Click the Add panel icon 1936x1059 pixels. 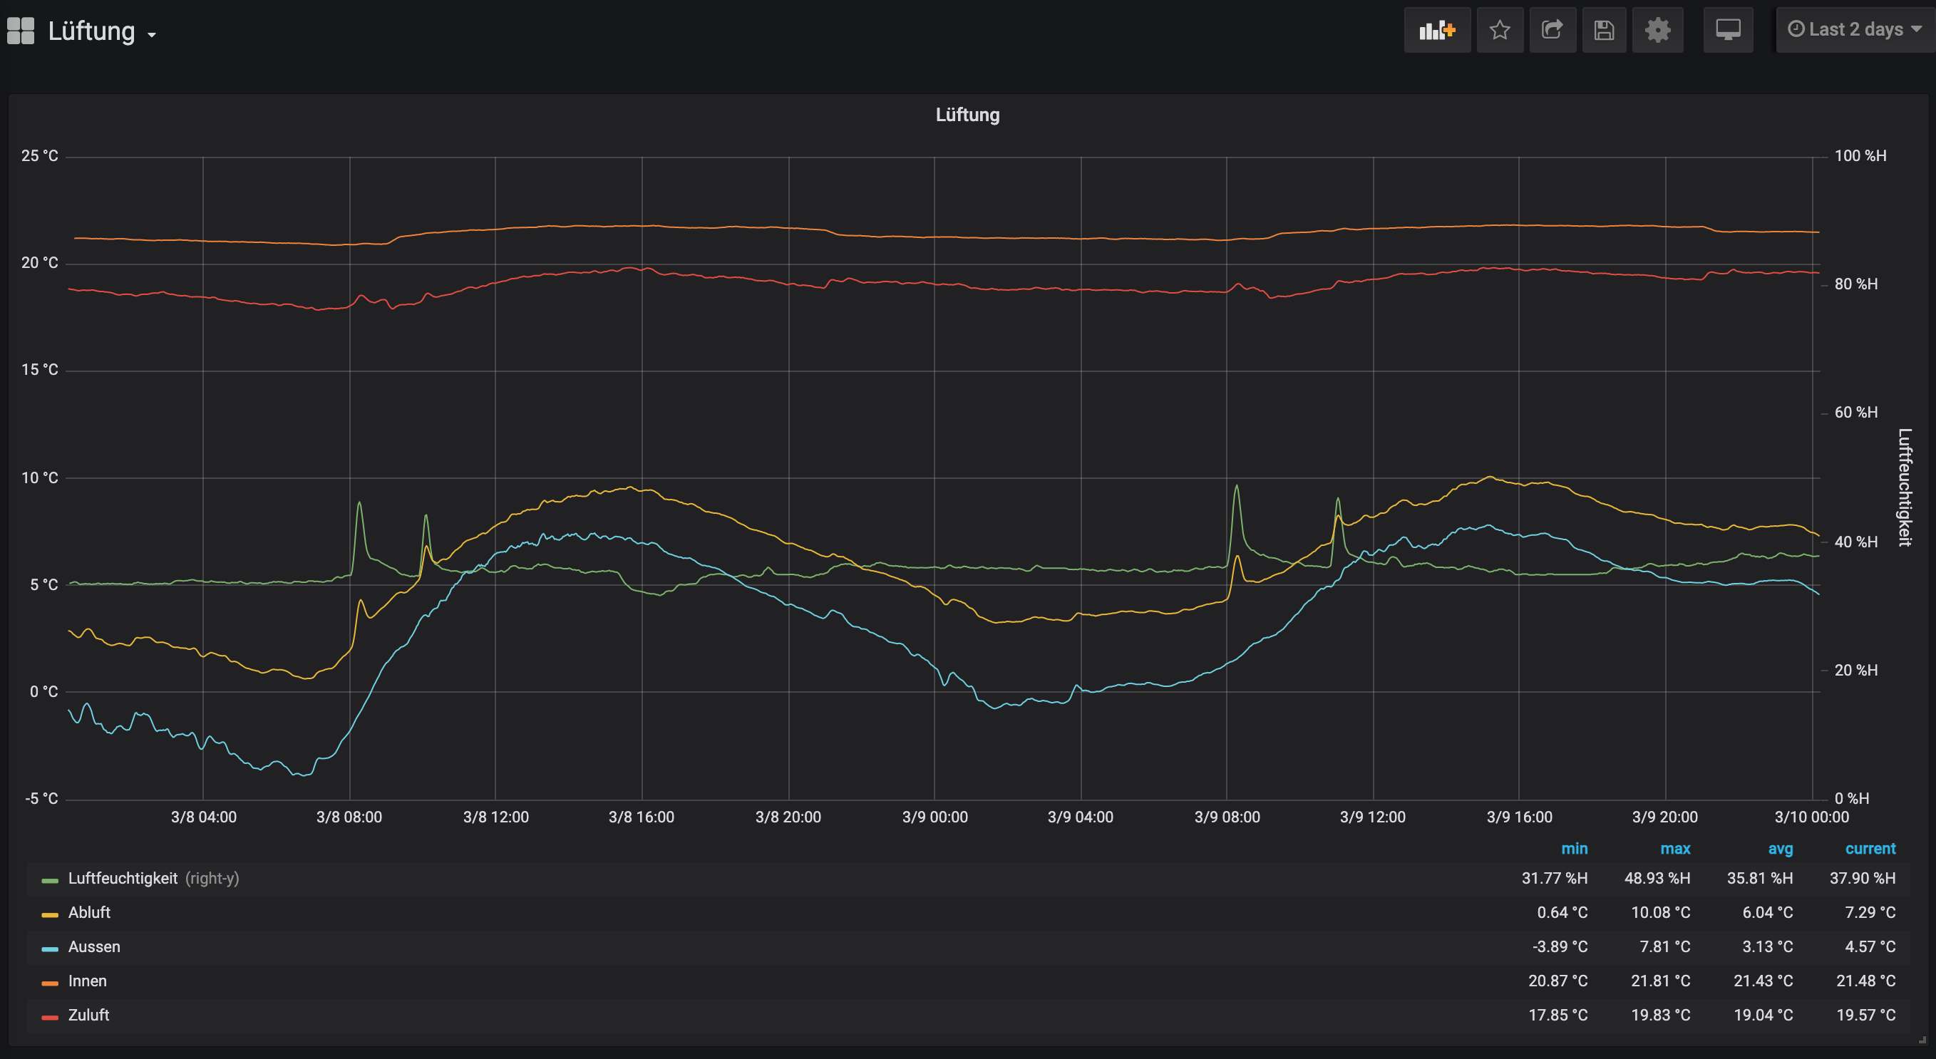pyautogui.click(x=1436, y=30)
